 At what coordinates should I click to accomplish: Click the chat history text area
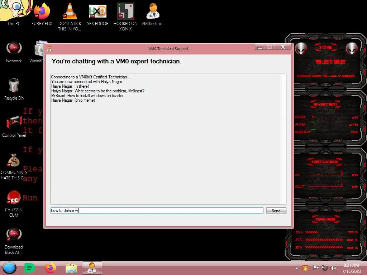pyautogui.click(x=168, y=139)
